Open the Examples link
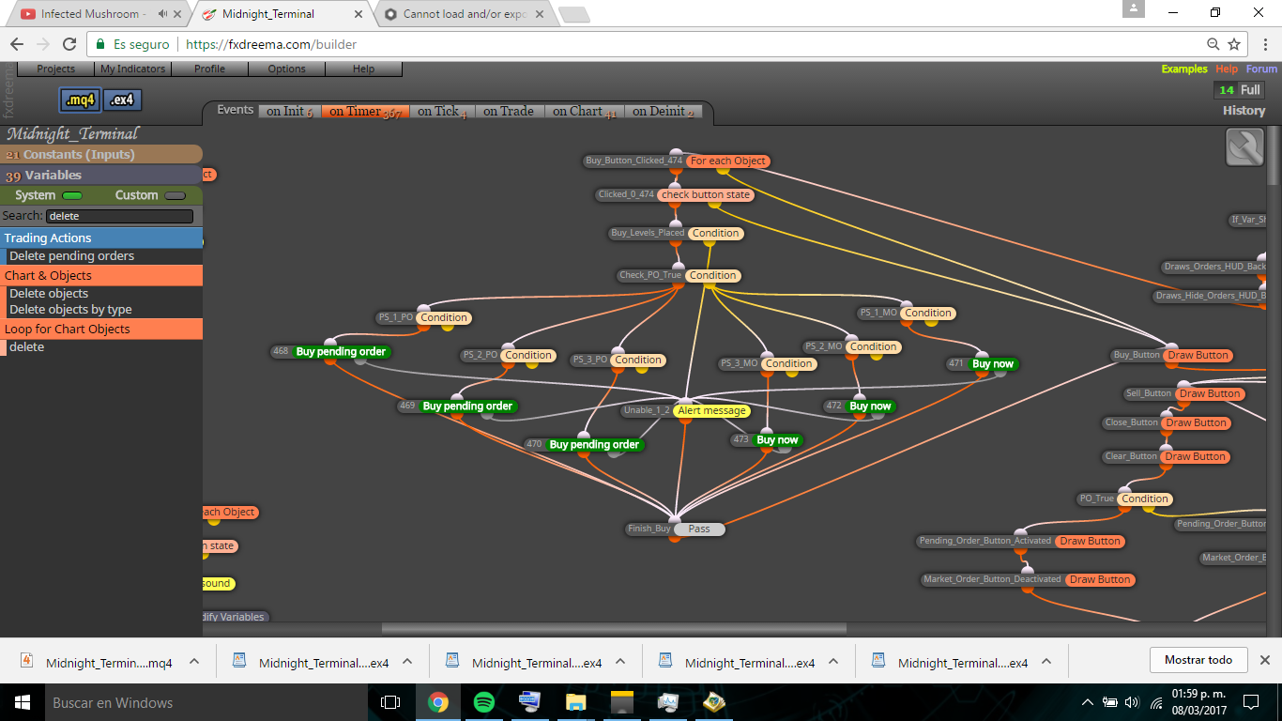This screenshot has height=721, width=1282. pos(1184,69)
